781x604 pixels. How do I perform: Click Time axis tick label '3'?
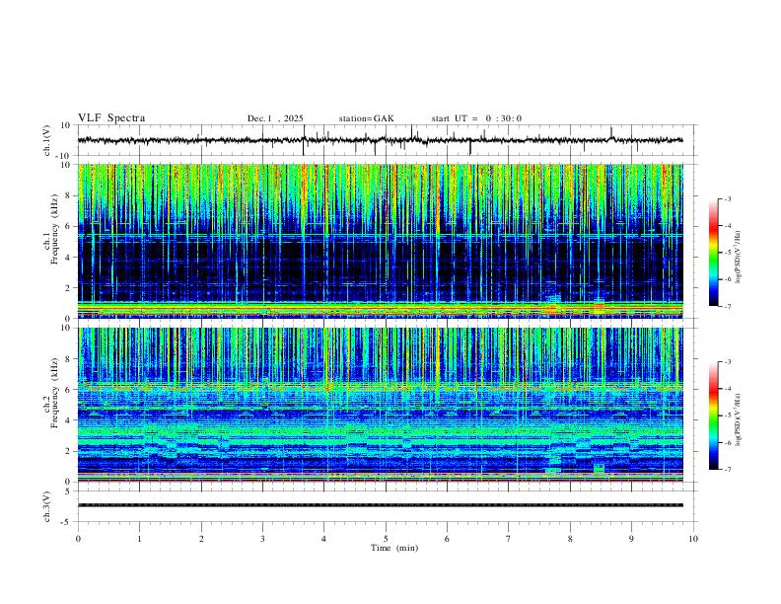[x=262, y=539]
